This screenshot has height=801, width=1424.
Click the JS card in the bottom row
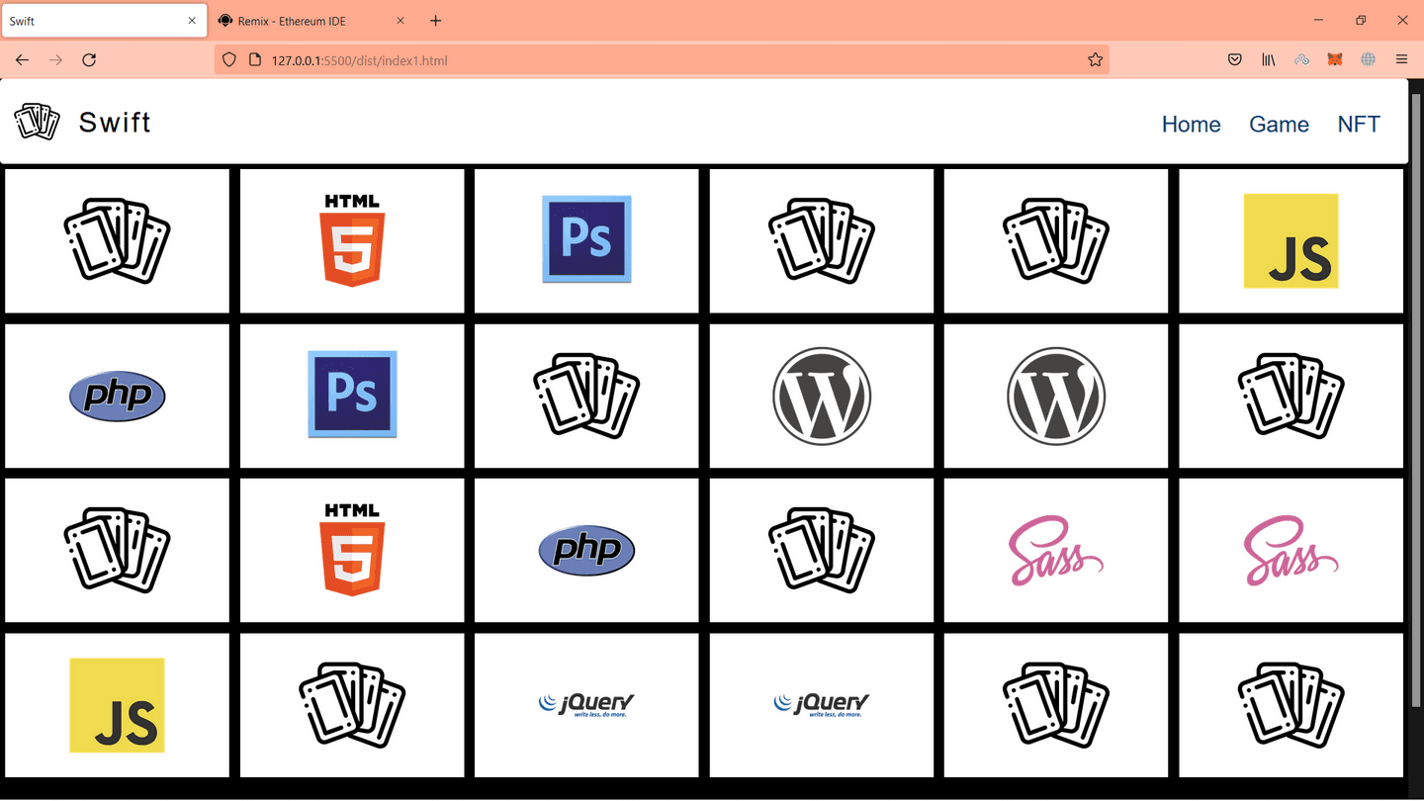[117, 705]
